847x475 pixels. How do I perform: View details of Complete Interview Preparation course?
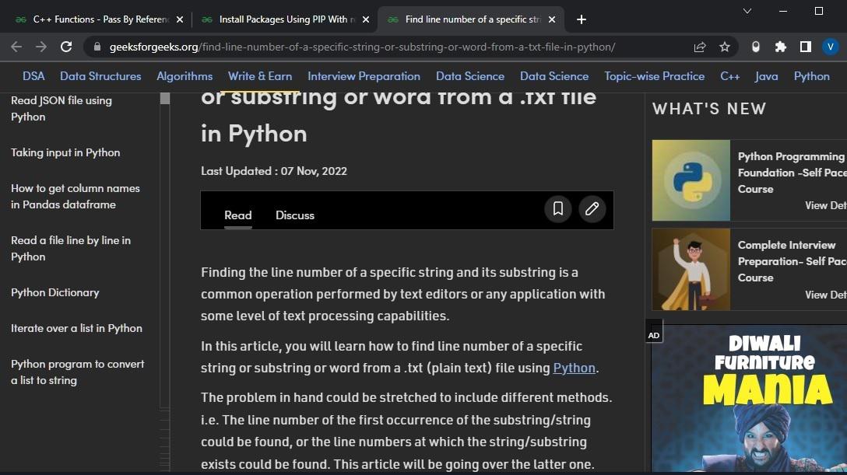point(825,295)
